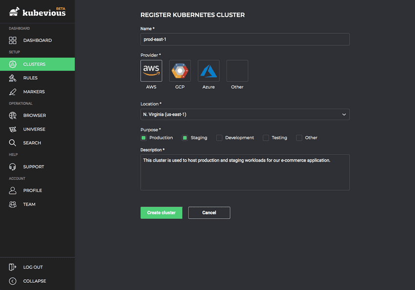Click the Kubevious logo icon
415x290 pixels.
(x=15, y=11)
